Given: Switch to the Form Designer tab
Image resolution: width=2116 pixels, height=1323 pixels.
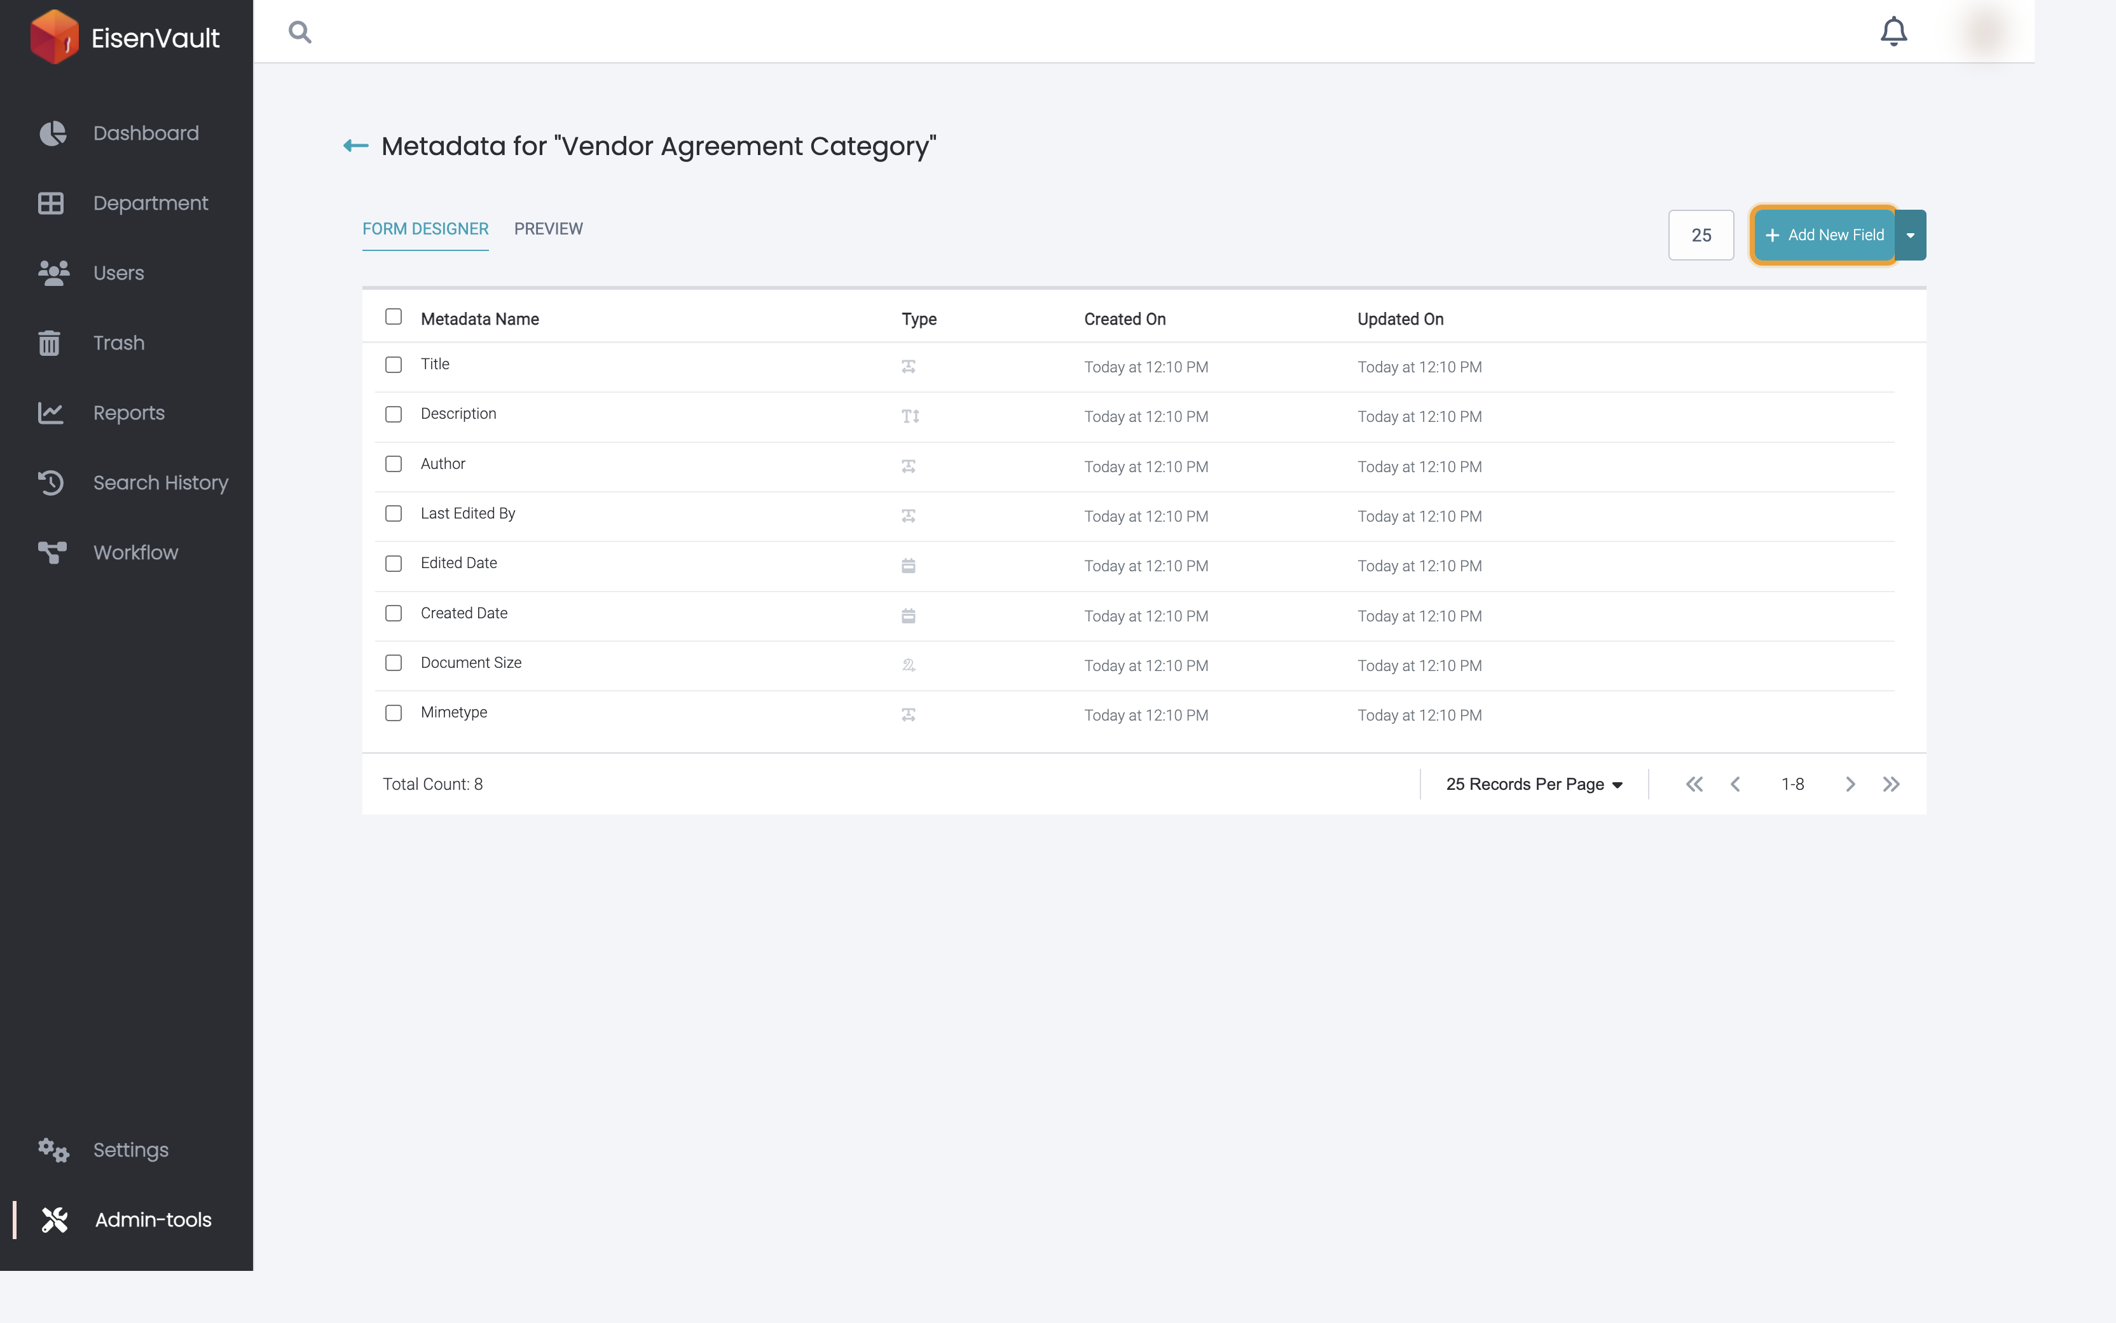Looking at the screenshot, I should (425, 229).
